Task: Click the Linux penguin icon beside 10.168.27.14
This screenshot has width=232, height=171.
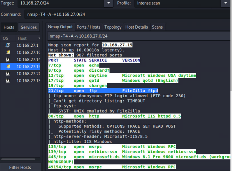Action: pyautogui.click(x=8, y=60)
